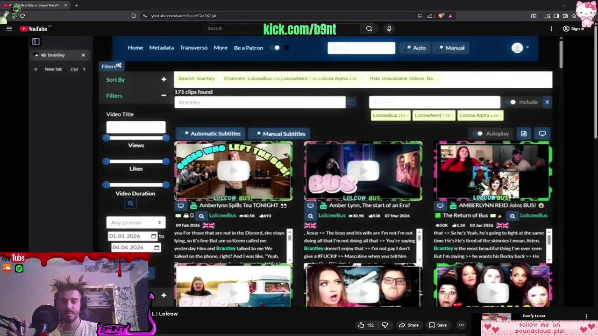Click the YouTube Sign in button
Viewport: 598px width, 336px height.
[x=574, y=29]
